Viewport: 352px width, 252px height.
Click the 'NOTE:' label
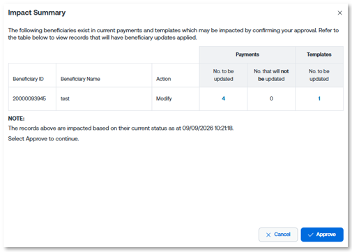16,119
